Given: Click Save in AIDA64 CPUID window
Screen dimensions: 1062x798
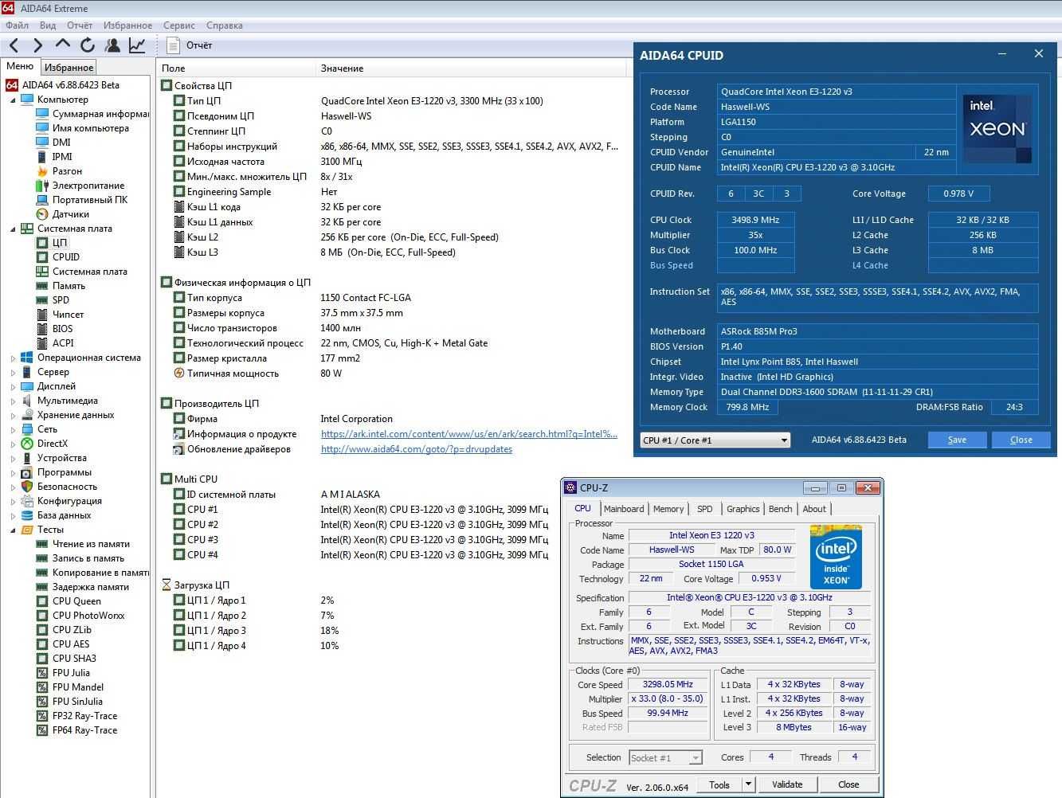Looking at the screenshot, I should pos(957,440).
